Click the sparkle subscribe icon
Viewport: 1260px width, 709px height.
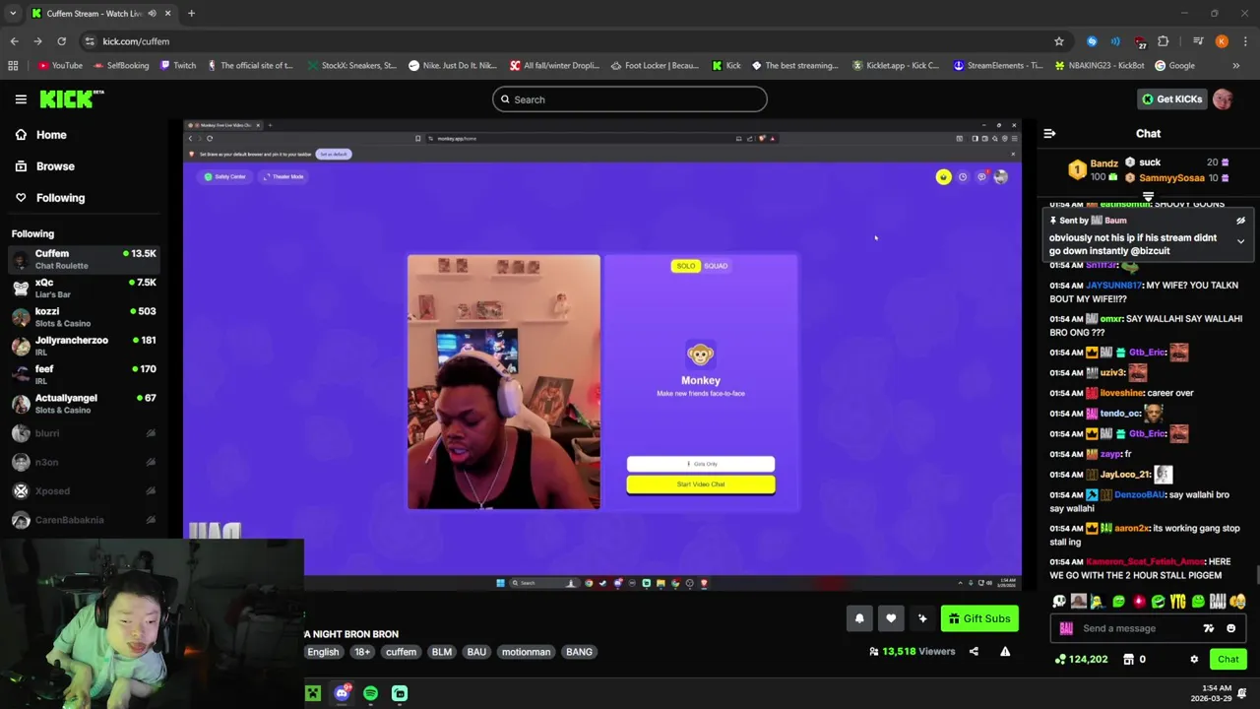pos(922,618)
